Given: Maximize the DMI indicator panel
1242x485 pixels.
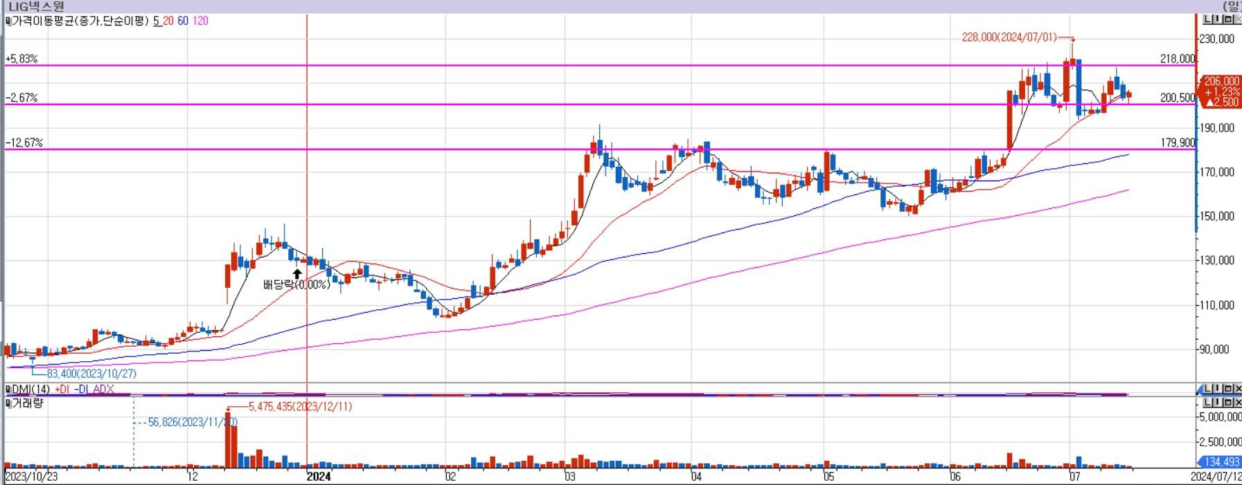Looking at the screenshot, I should pyautogui.click(x=1228, y=389).
